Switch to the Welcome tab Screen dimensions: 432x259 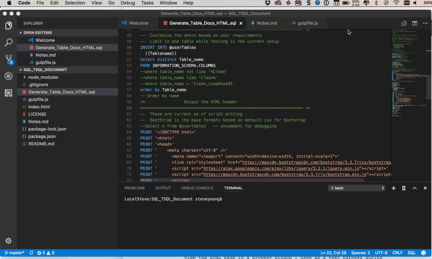pos(138,23)
